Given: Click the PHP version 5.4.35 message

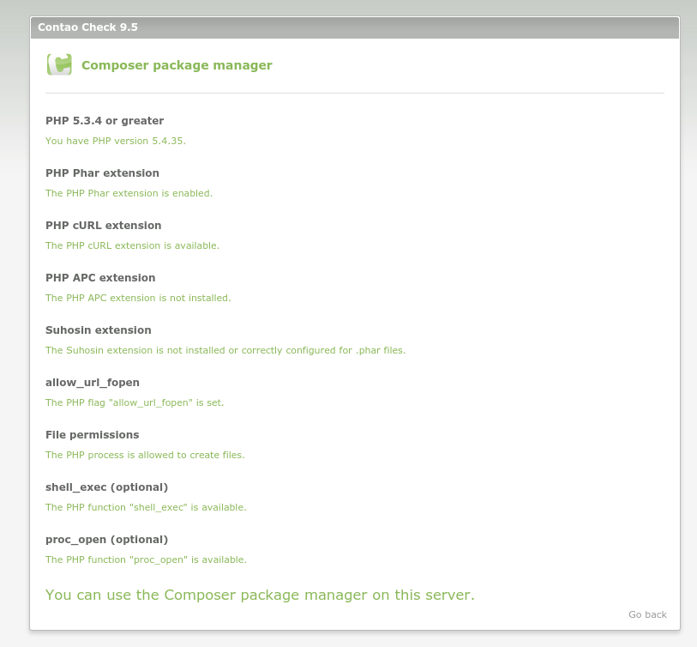Looking at the screenshot, I should (116, 141).
